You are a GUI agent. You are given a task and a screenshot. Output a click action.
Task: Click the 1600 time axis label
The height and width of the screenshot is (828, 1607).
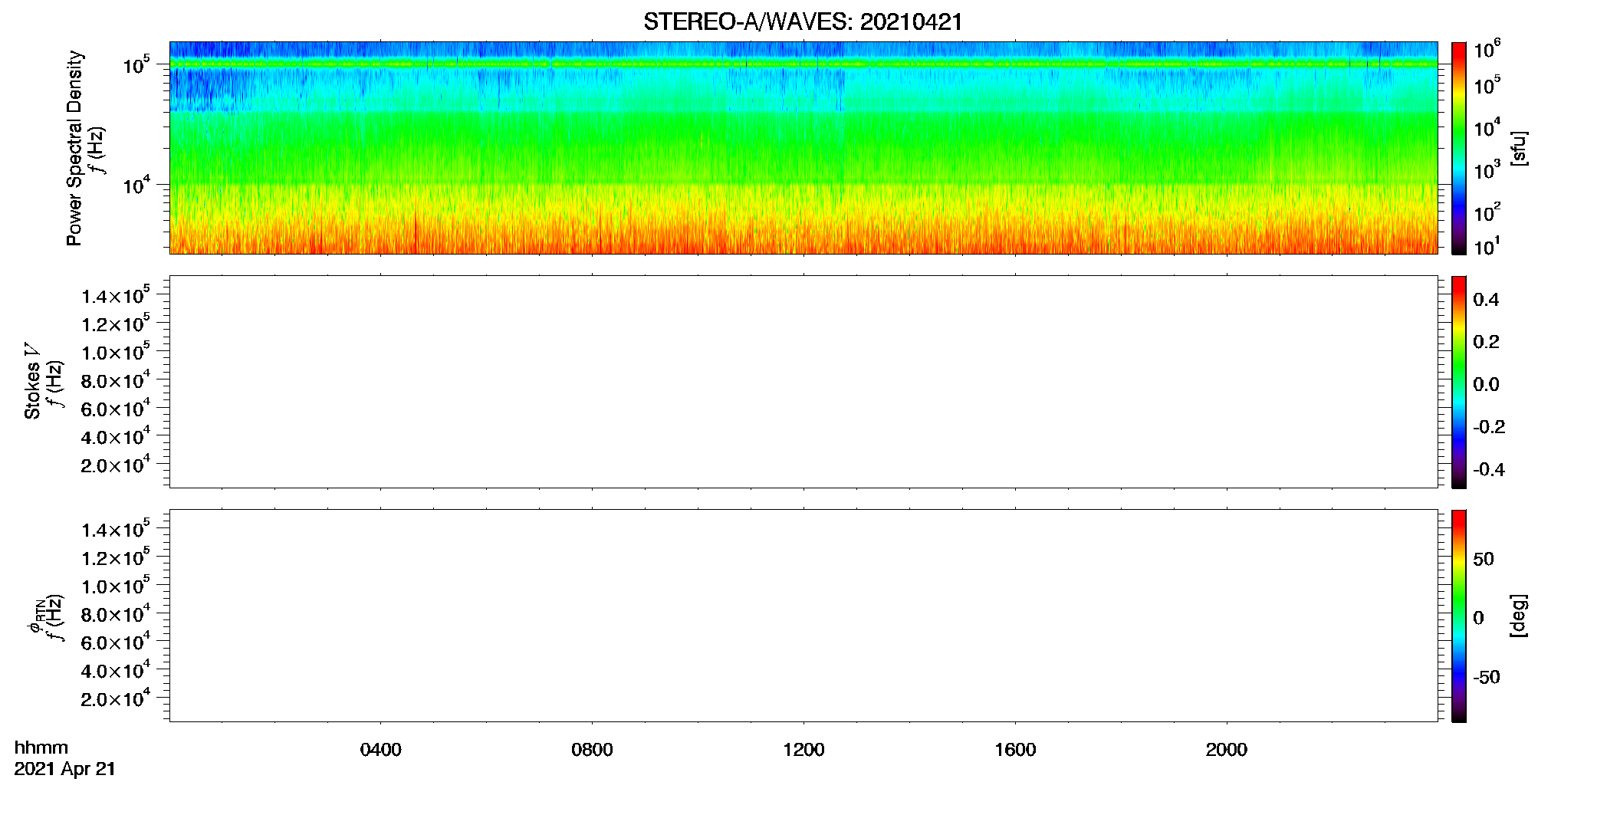(x=1015, y=750)
